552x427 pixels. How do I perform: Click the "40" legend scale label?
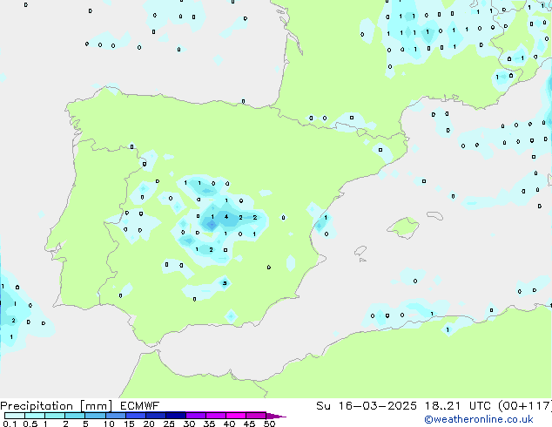[229, 424]
